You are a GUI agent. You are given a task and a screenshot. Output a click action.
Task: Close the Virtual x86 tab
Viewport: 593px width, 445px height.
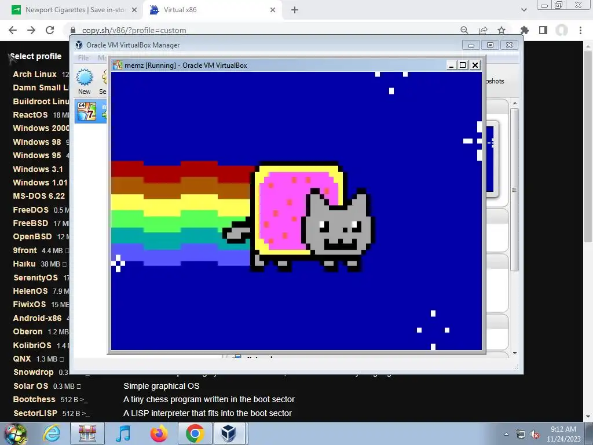pyautogui.click(x=273, y=10)
